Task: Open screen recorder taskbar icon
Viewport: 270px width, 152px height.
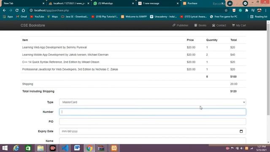Action: tap(53, 148)
